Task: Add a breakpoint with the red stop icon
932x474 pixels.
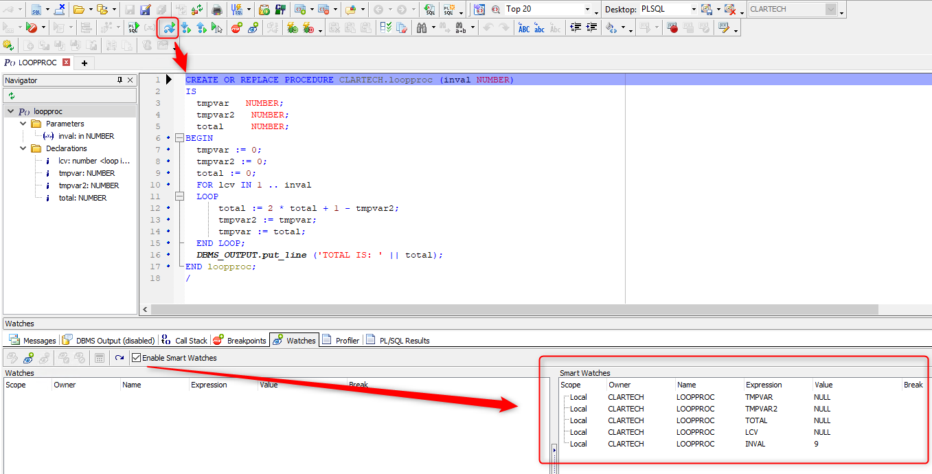Action: click(237, 27)
